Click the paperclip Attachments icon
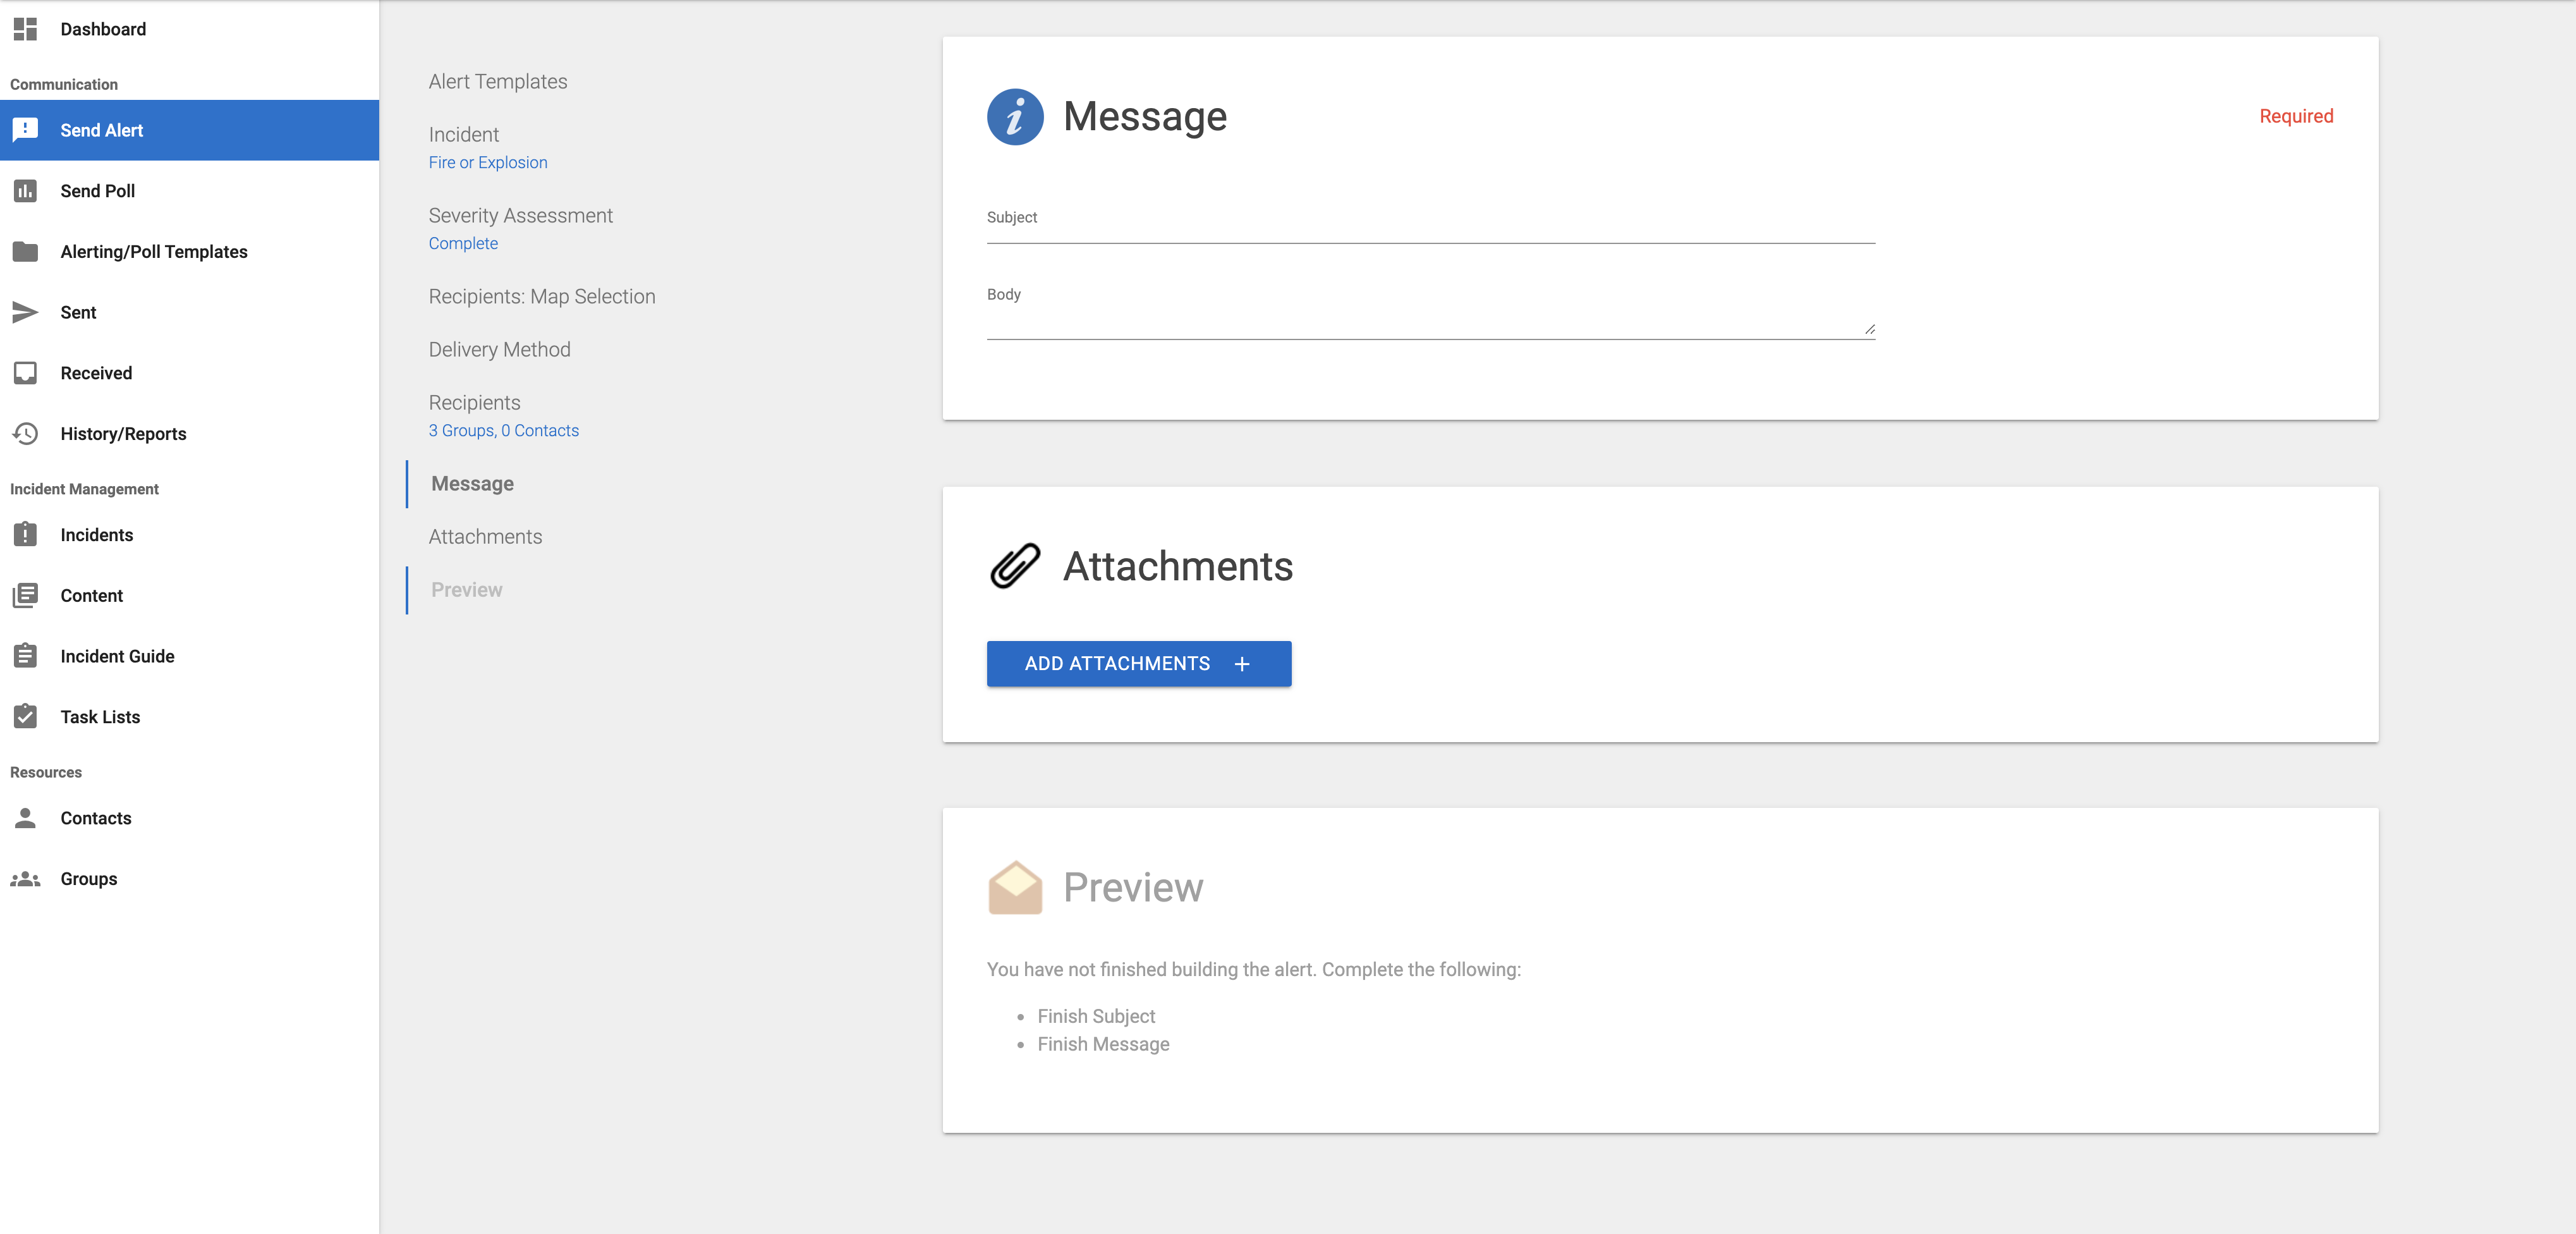 point(1015,566)
